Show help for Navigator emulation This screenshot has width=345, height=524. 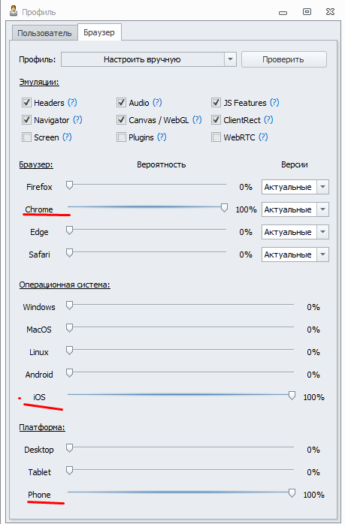(77, 119)
